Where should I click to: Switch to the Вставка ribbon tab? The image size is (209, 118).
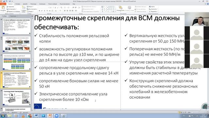tap(18, 4)
